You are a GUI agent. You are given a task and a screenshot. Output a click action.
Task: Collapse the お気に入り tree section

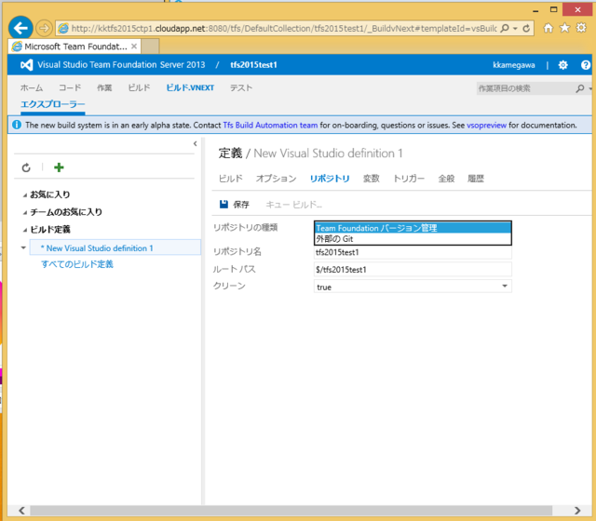[x=25, y=195]
